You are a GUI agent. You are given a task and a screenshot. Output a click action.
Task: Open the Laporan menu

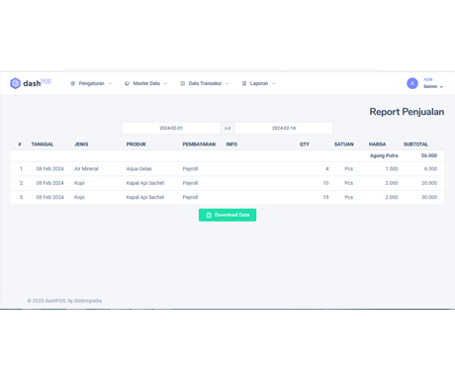tap(259, 83)
